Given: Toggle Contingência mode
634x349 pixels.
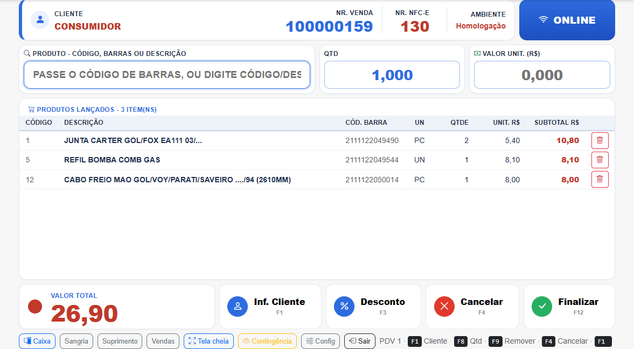Looking at the screenshot, I should click(267, 341).
